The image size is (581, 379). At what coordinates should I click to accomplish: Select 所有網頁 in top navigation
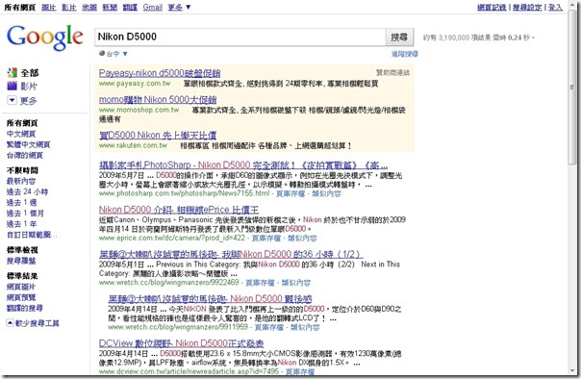click(19, 7)
